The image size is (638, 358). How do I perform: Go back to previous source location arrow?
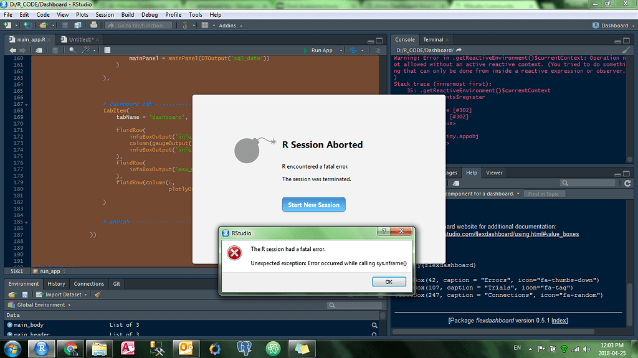point(12,50)
